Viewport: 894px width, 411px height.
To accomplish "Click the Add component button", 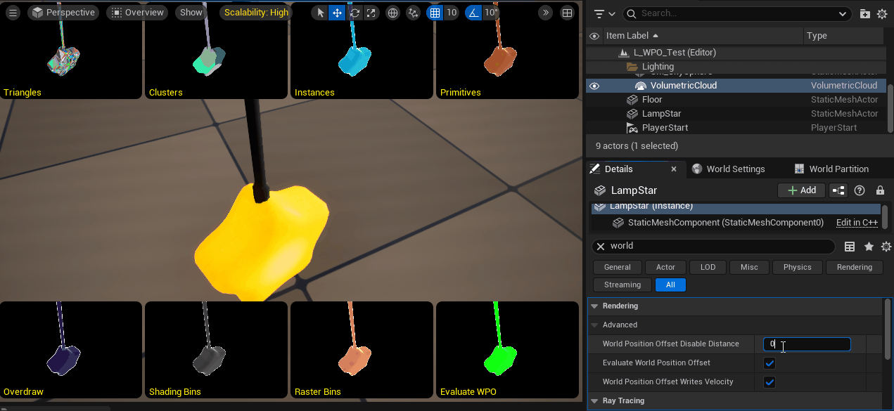I will pyautogui.click(x=801, y=190).
